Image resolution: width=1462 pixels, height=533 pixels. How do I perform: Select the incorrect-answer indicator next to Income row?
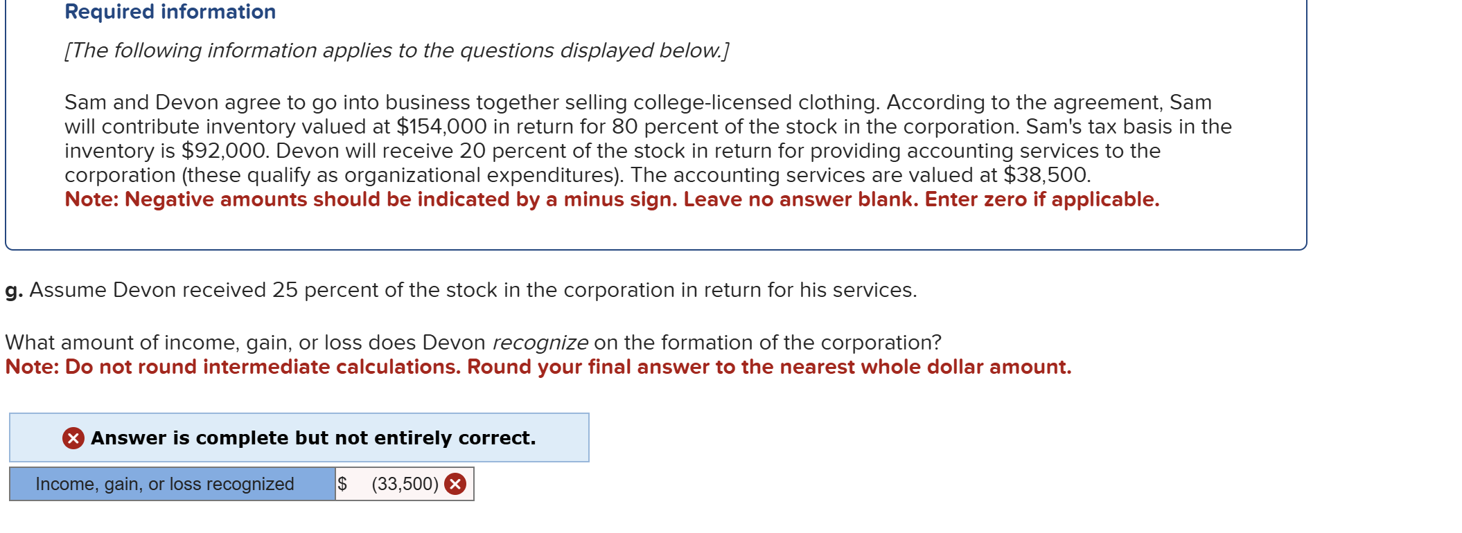tap(456, 485)
